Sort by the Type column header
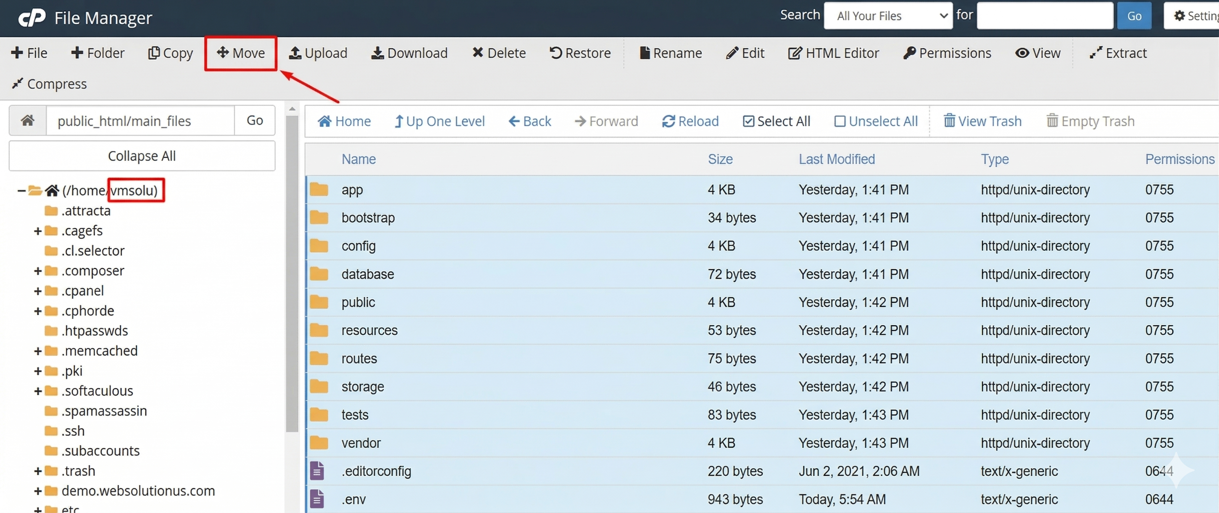The image size is (1219, 513). pos(995,159)
